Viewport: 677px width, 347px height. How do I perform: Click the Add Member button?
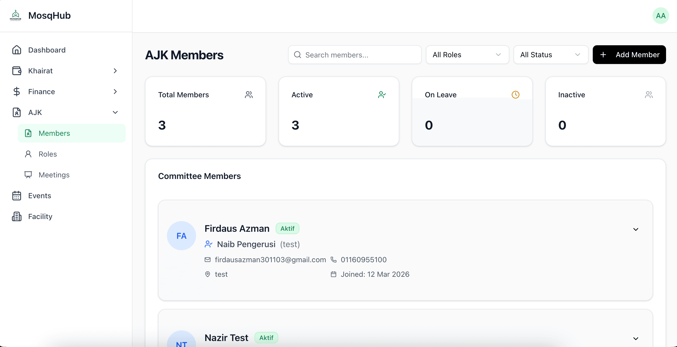tap(629, 55)
